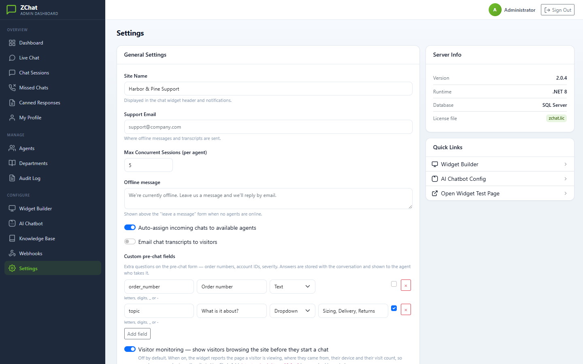Image resolution: width=583 pixels, height=364 pixels.
Task: Focus the Support Email input
Action: coord(268,127)
